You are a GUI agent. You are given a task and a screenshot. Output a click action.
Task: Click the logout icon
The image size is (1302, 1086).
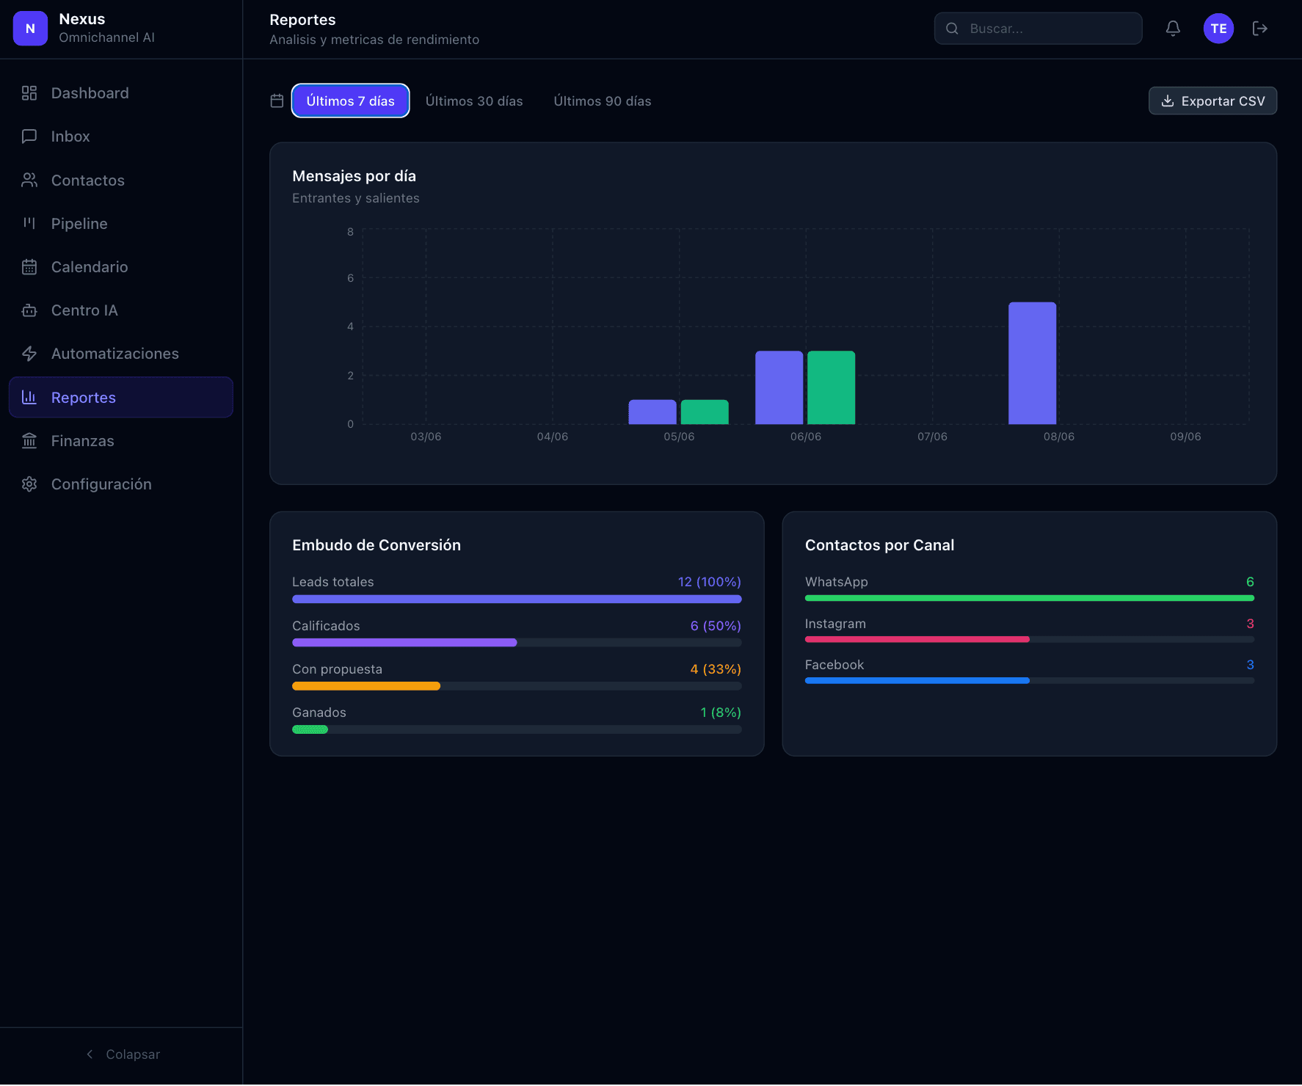tap(1260, 29)
